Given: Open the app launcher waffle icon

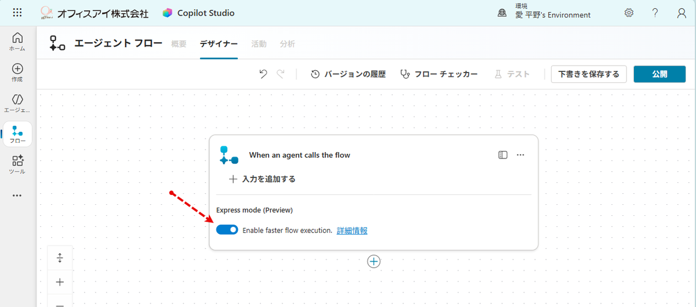Looking at the screenshot, I should click(x=17, y=13).
